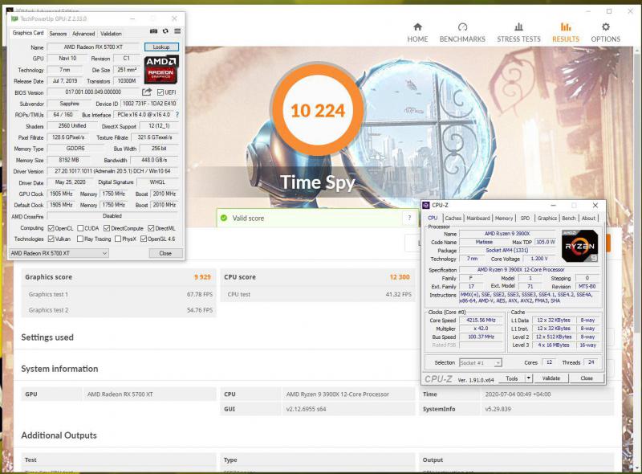Image resolution: width=642 pixels, height=474 pixels.
Task: Open the GPU-Z hamburger menu
Action: coord(177,32)
